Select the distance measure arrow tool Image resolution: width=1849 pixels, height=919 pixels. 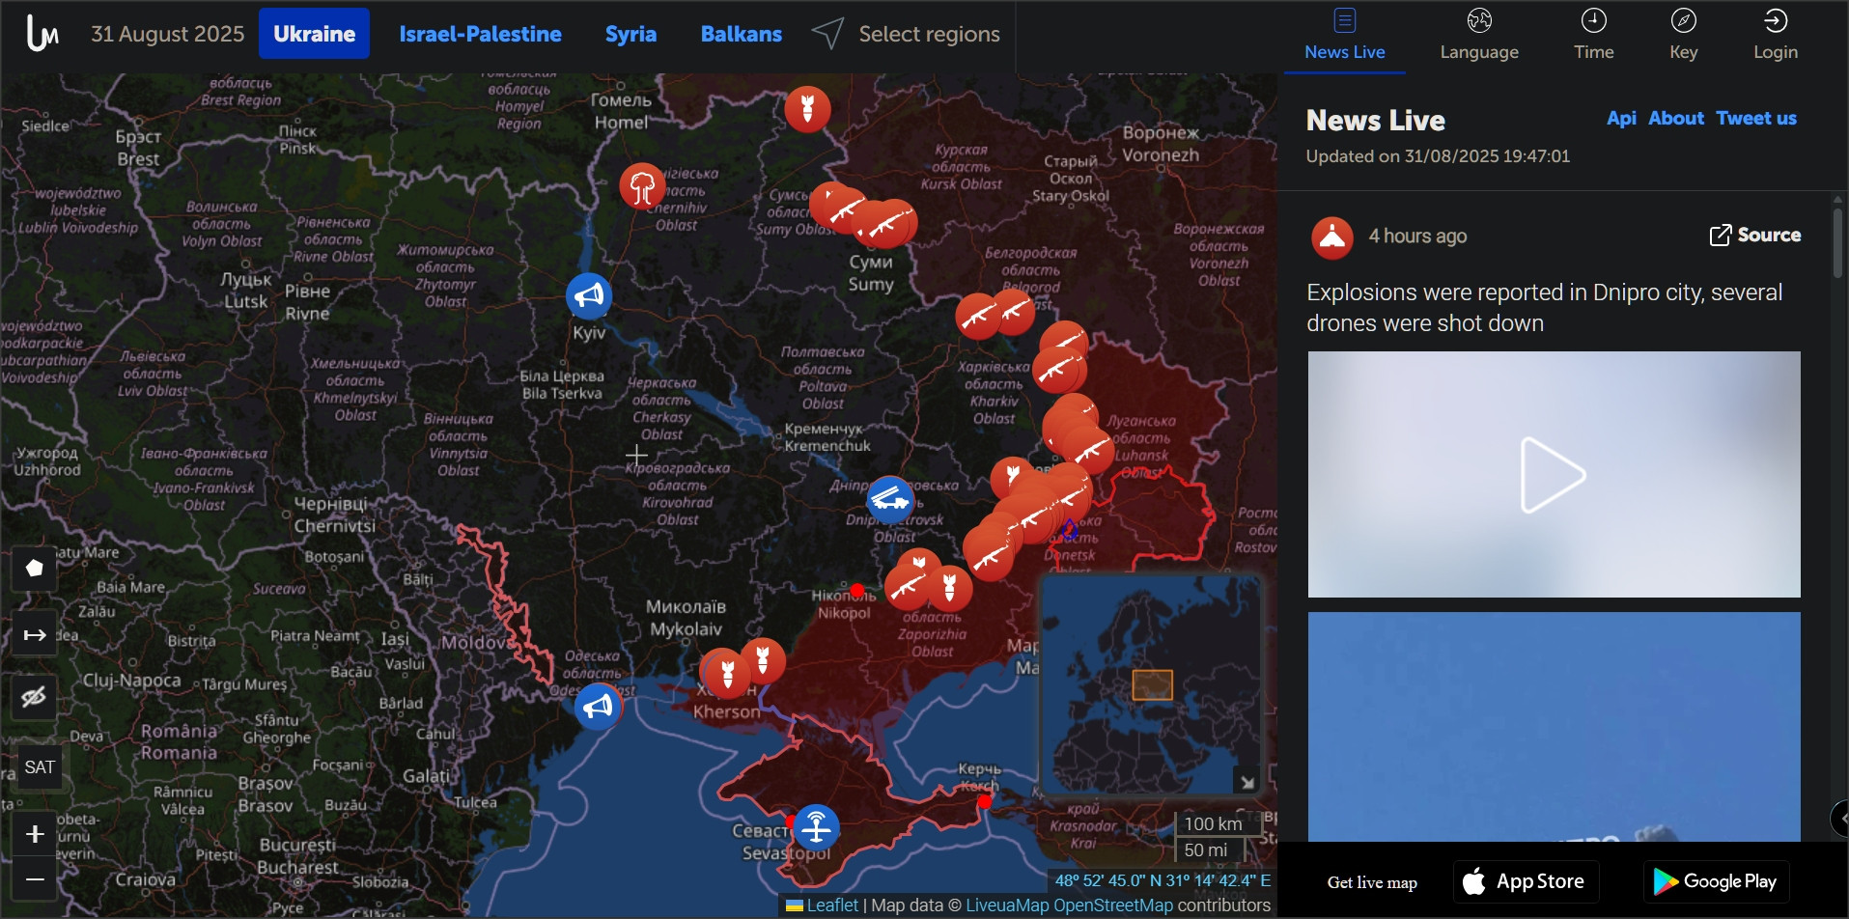click(35, 634)
